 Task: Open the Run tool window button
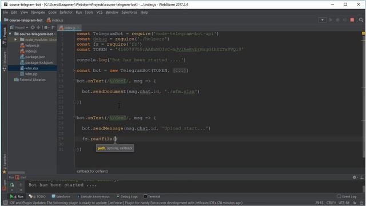pos(17,197)
